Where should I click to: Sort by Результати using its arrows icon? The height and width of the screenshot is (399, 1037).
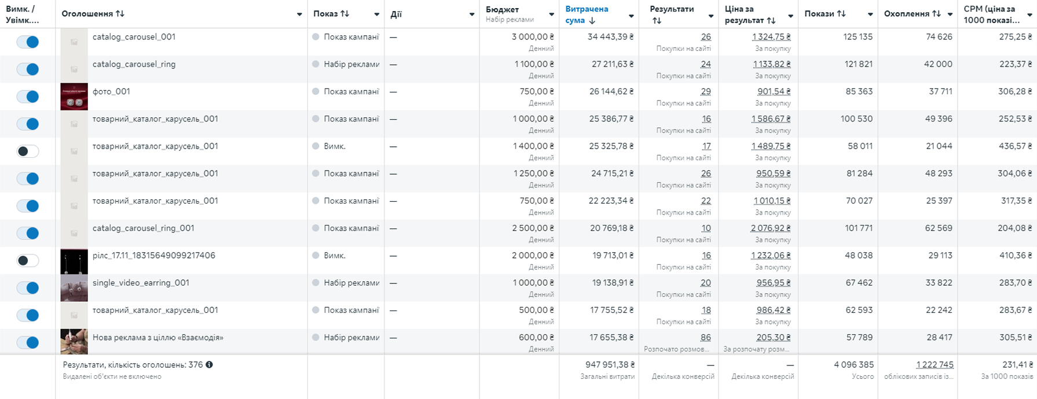(x=657, y=21)
